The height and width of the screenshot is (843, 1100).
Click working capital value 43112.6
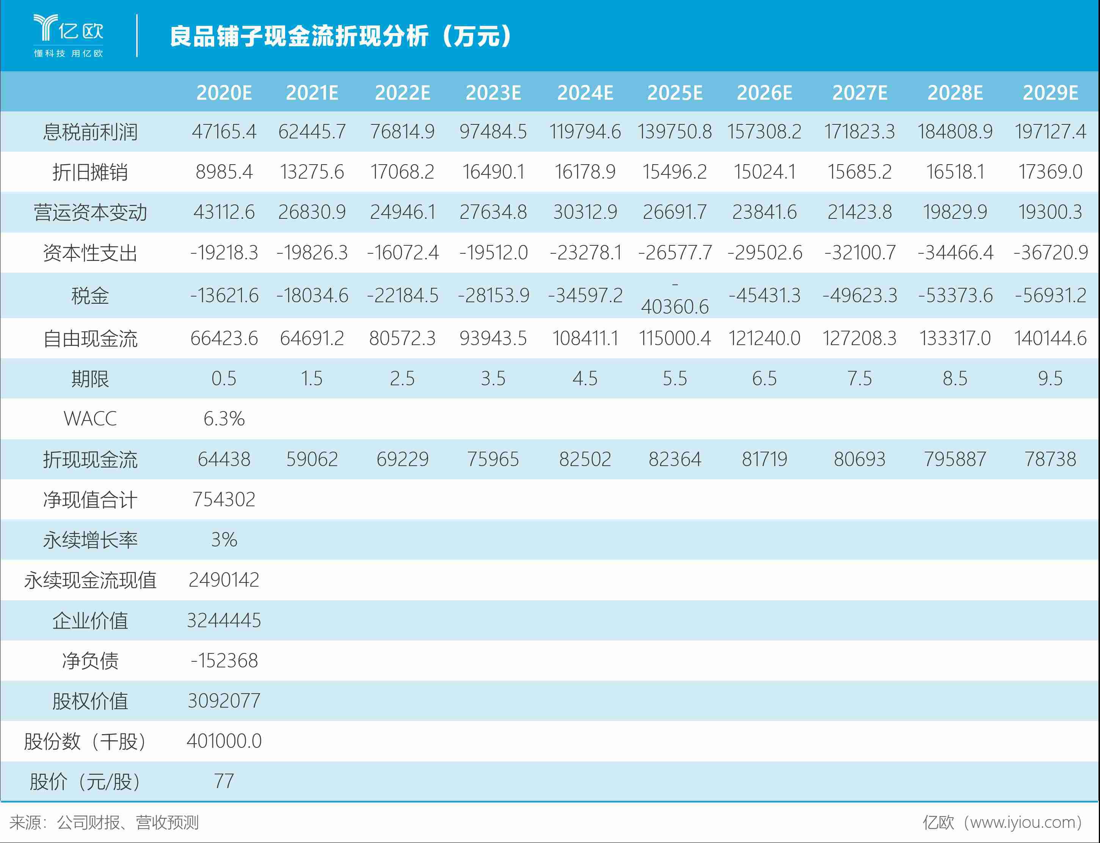coord(224,212)
